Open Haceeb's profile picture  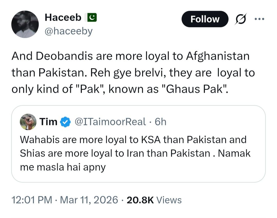[x=25, y=24]
